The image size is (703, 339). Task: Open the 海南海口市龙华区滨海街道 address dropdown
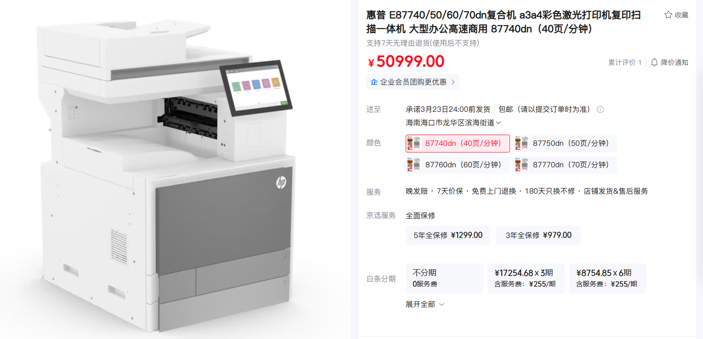453,123
